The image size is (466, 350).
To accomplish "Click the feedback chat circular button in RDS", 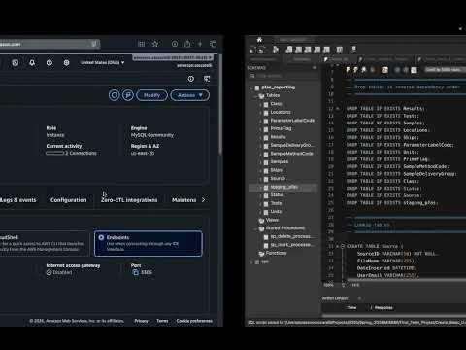I will coord(128,95).
